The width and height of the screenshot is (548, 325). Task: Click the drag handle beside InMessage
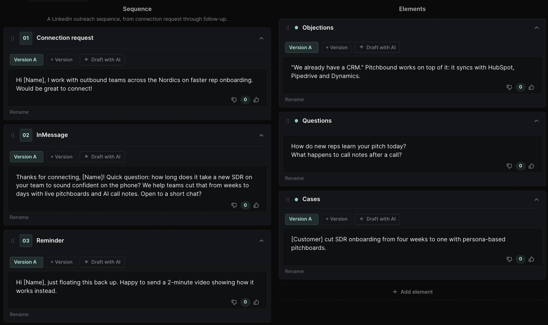coord(13,135)
